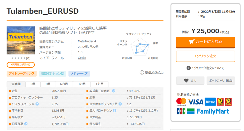
Task: Switch to the 6カ月 tab
Action: 64,84
